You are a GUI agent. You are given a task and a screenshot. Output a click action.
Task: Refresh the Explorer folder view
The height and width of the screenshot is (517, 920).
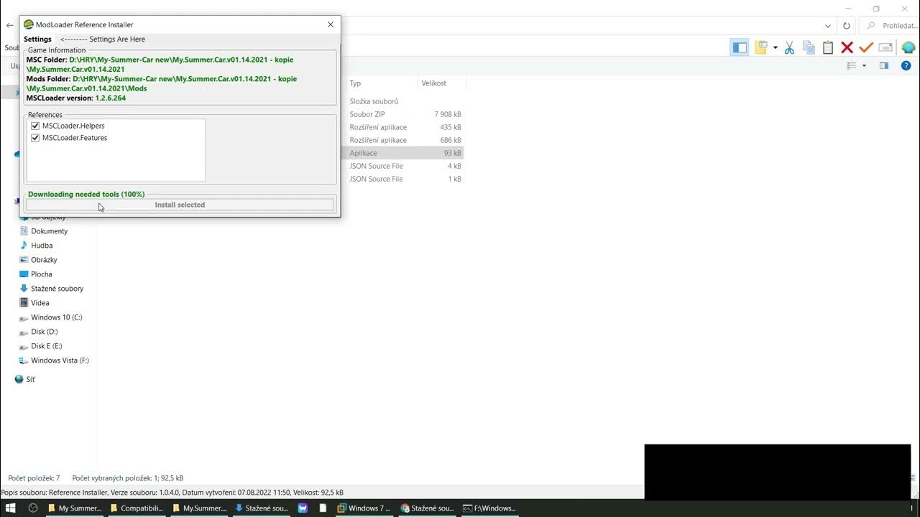pyautogui.click(x=847, y=26)
